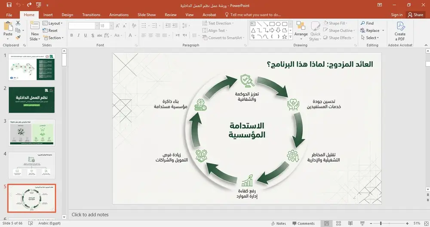
Task: Click the Save icon in quick access toolbar
Action: point(9,5)
